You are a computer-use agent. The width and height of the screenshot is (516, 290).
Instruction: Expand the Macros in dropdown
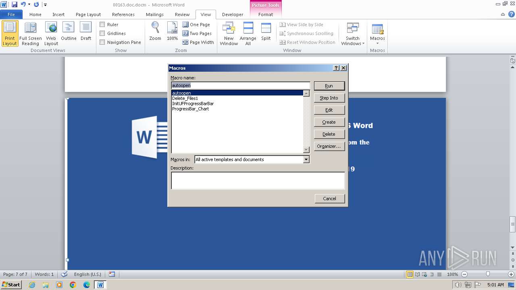click(x=306, y=159)
